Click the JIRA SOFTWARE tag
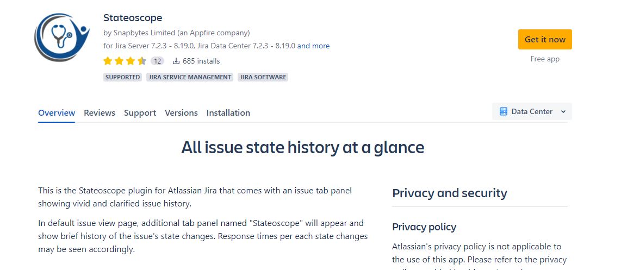 click(263, 77)
